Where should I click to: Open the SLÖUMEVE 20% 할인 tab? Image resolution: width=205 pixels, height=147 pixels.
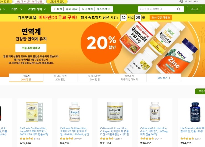(95, 78)
